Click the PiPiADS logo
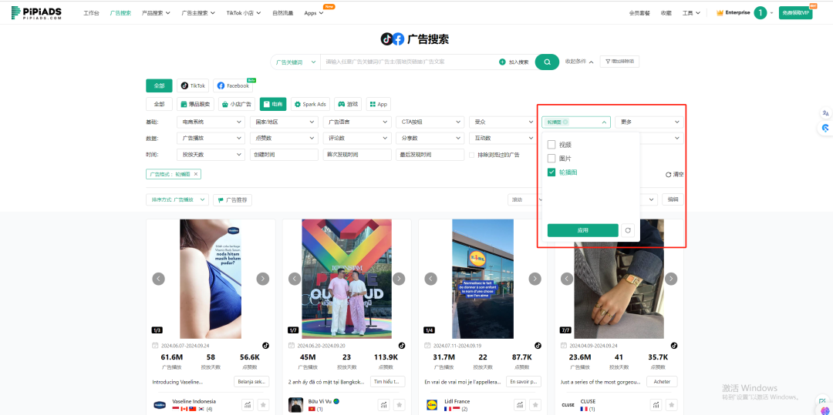The image size is (833, 415). [38, 13]
